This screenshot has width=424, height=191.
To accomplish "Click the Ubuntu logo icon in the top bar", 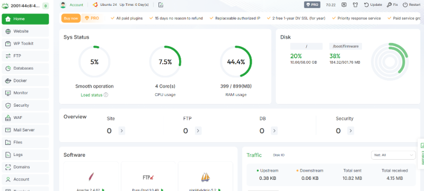I will [95, 5].
